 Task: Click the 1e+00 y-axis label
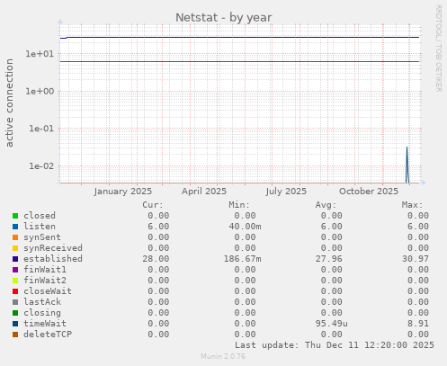coord(40,91)
